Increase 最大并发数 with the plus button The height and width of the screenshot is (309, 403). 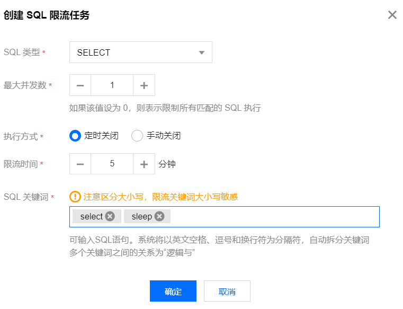[144, 85]
